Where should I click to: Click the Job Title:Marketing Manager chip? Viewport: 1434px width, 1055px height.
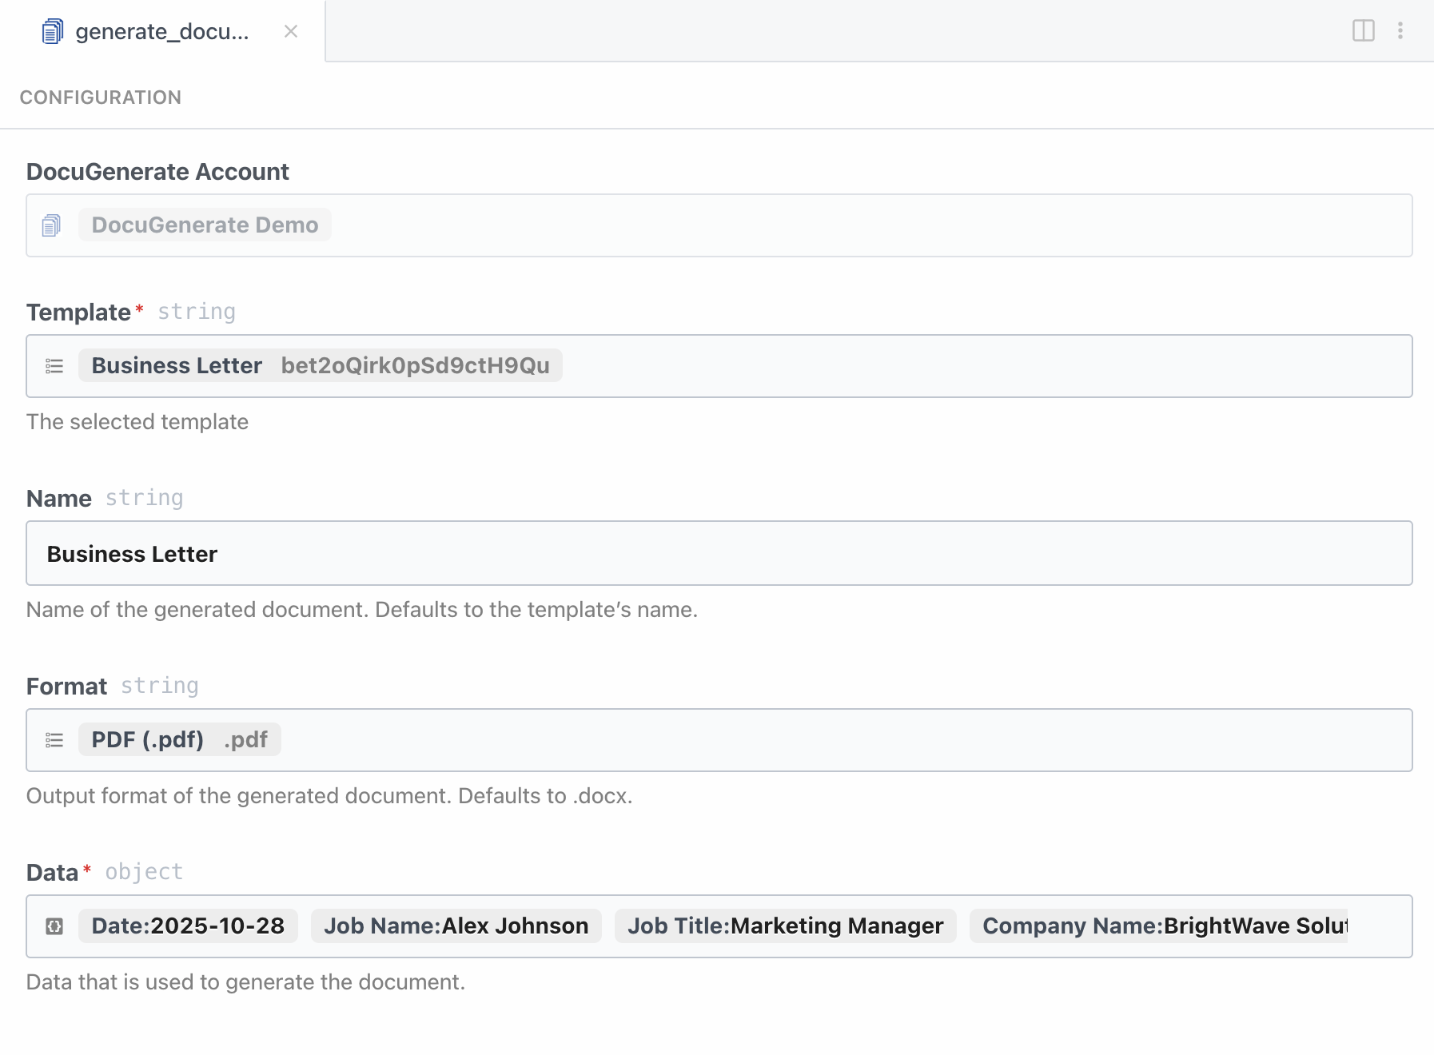pos(785,926)
